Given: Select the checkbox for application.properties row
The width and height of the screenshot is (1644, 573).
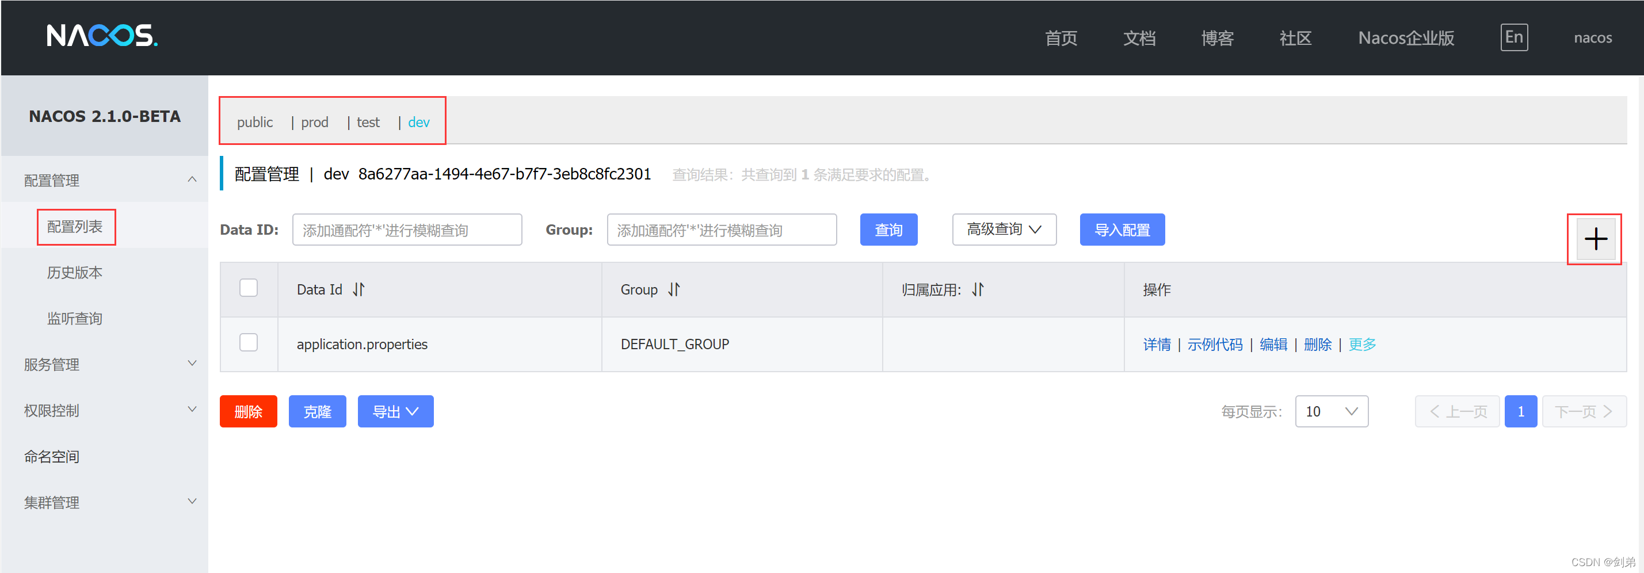Looking at the screenshot, I should click(x=248, y=343).
